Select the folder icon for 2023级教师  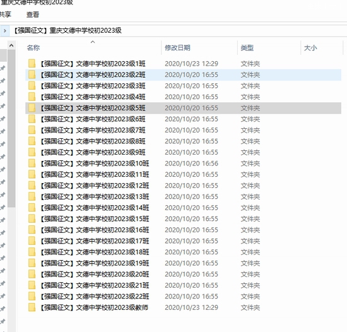pos(32,307)
